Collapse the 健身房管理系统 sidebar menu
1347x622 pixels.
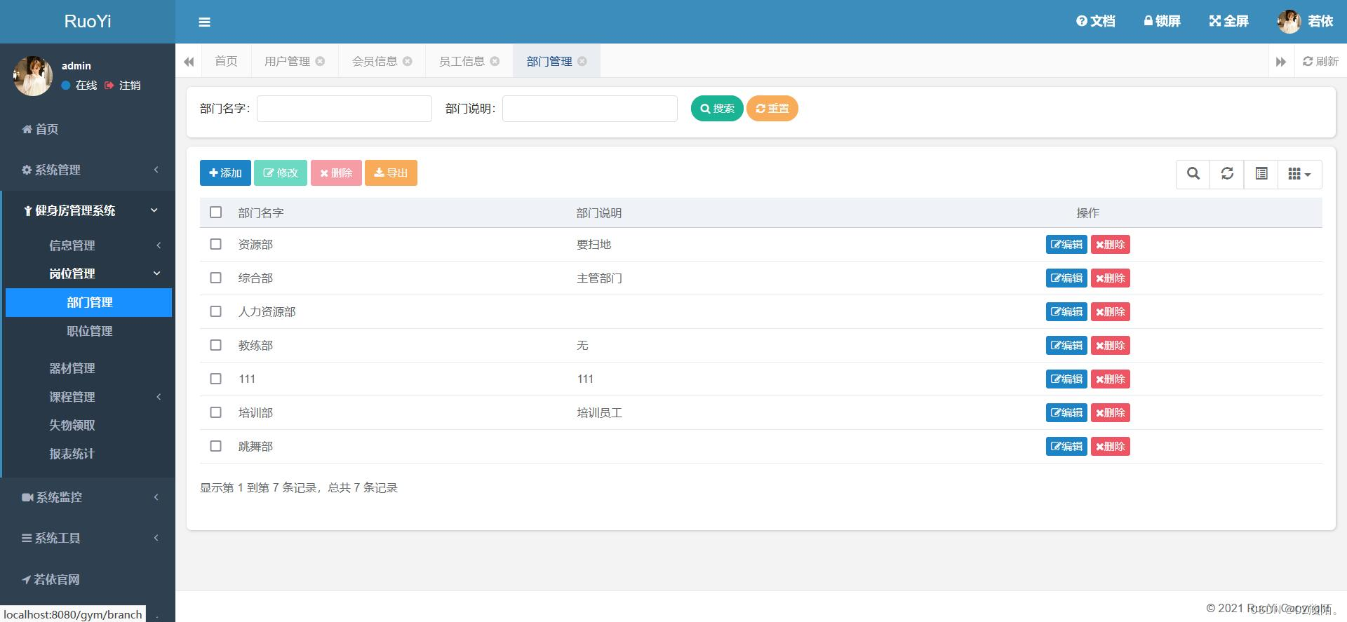click(88, 210)
